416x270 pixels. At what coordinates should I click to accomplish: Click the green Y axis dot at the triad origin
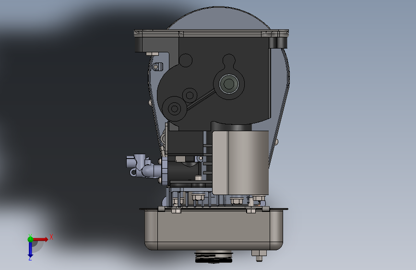30,239
